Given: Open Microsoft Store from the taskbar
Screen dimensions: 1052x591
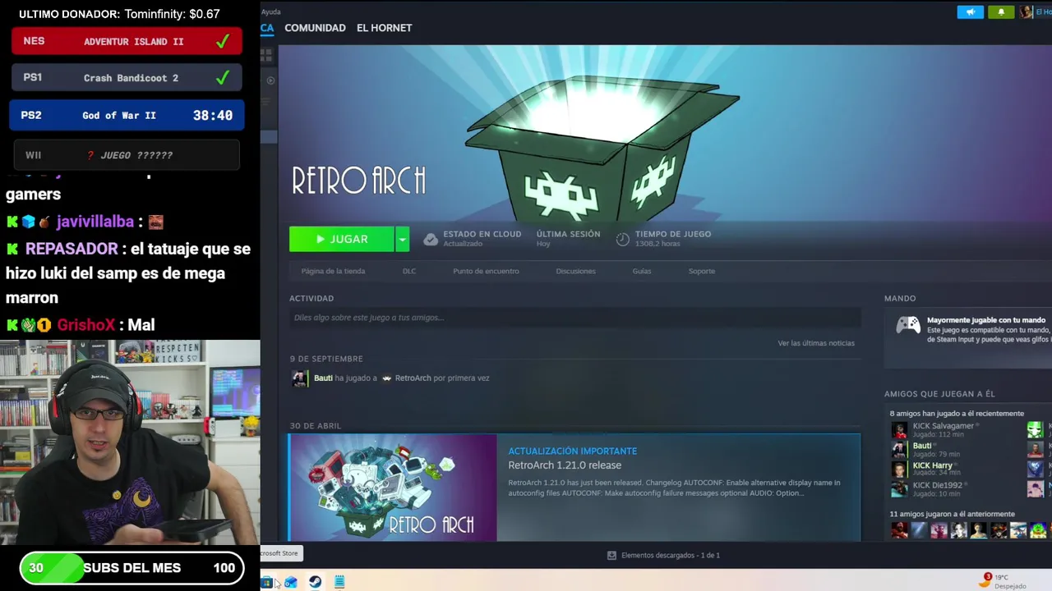Looking at the screenshot, I should click(266, 582).
